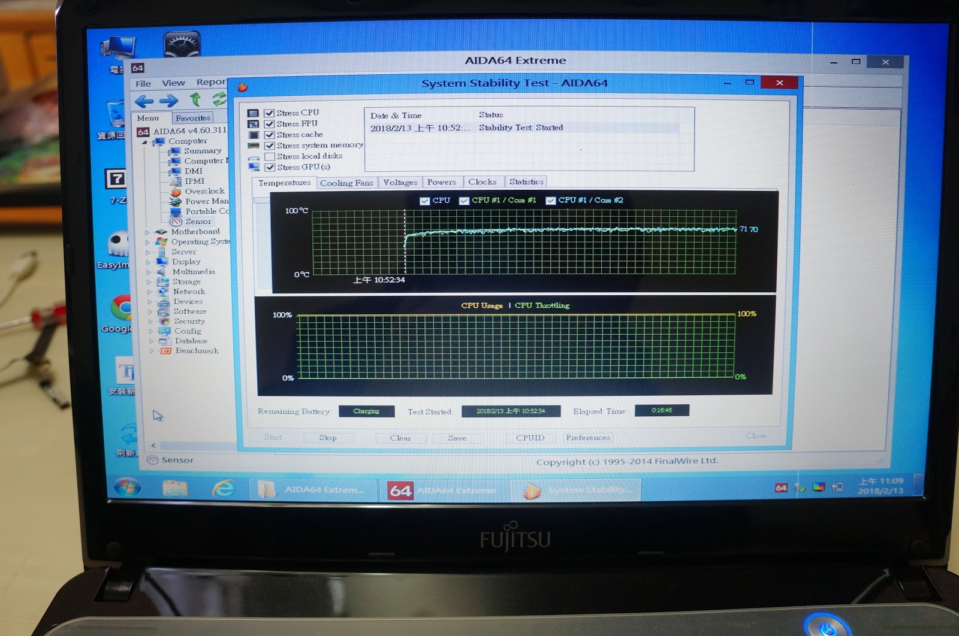Expand the Multimedia tree node

(149, 272)
